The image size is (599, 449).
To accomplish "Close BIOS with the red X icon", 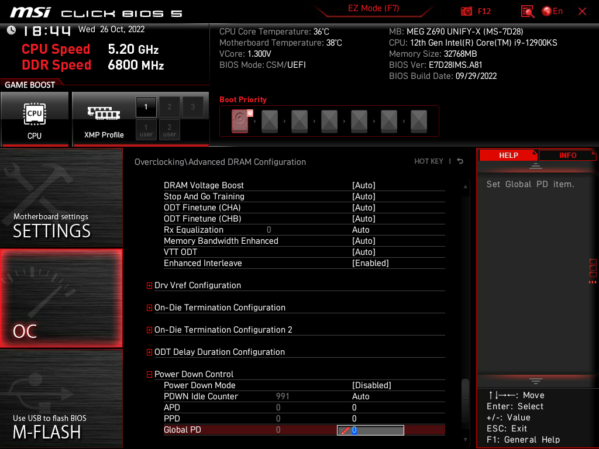I will click(582, 12).
